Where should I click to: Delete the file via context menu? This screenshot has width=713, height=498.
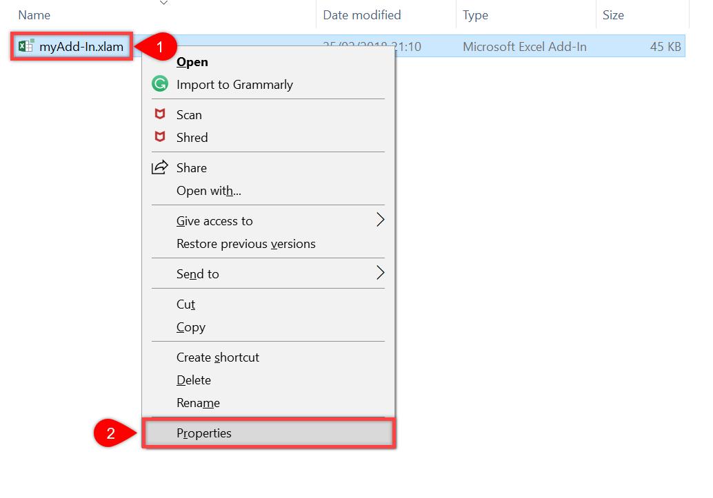point(194,380)
